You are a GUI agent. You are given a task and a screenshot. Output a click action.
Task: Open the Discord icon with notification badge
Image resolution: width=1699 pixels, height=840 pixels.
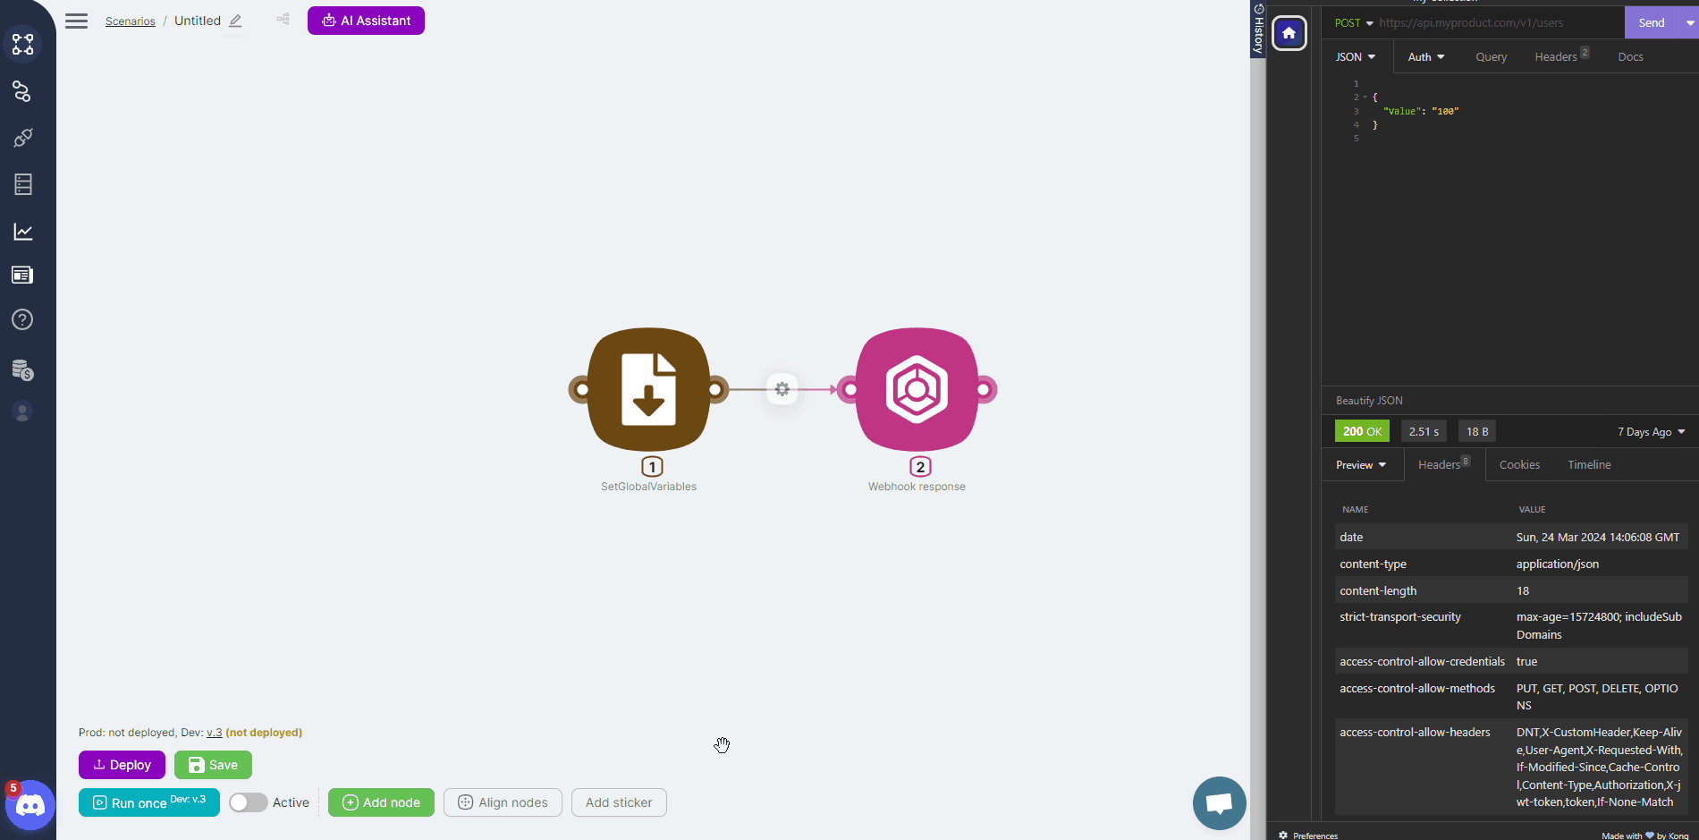coord(30,805)
